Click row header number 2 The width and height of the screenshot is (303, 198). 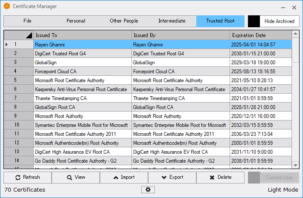(18, 53)
